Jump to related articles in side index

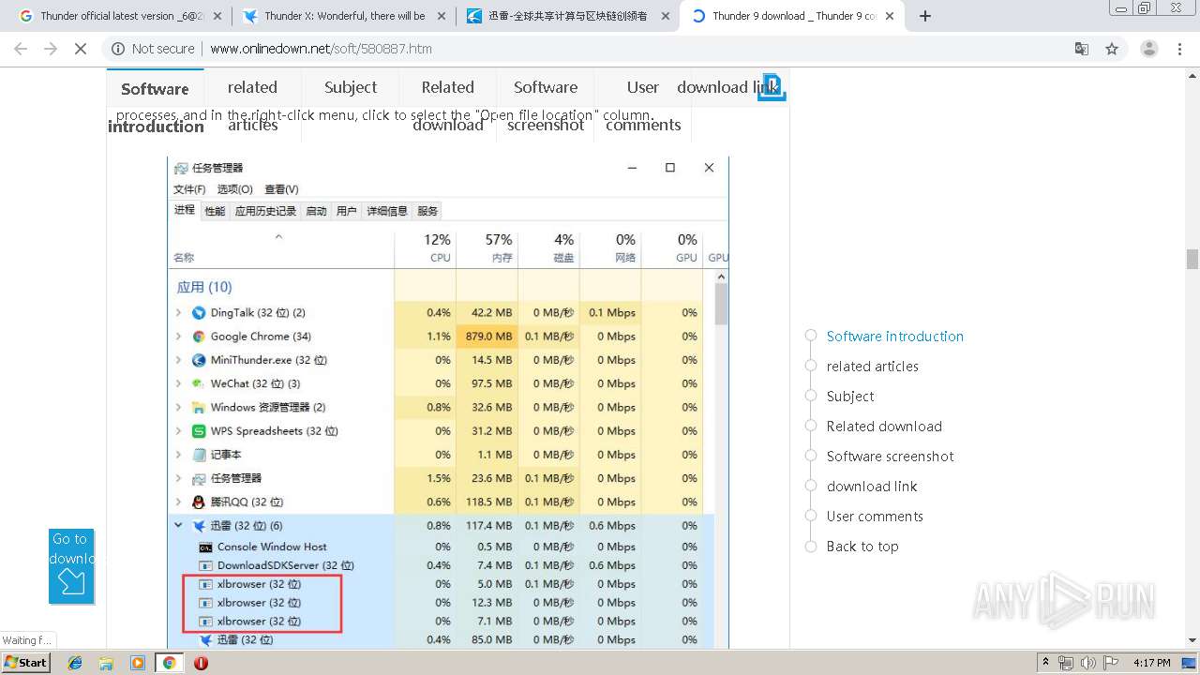point(873,367)
